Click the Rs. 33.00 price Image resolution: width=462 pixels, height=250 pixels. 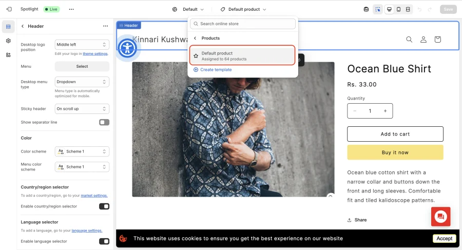point(362,85)
